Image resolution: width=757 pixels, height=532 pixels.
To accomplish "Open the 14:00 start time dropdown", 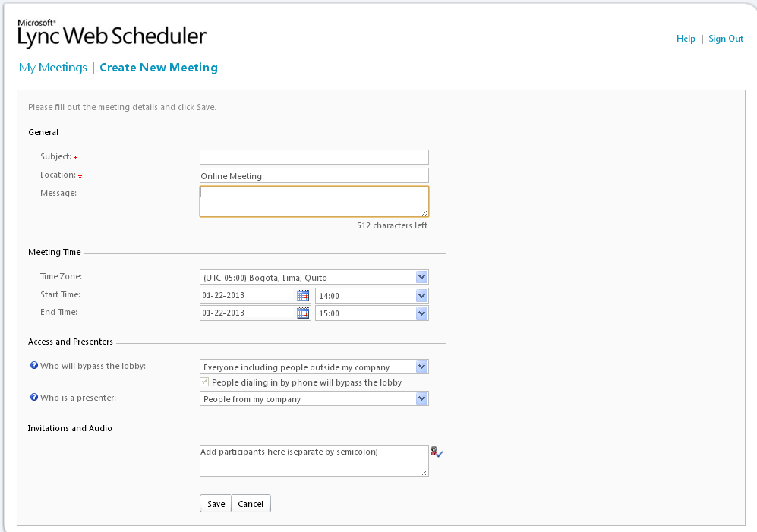I will (372, 296).
